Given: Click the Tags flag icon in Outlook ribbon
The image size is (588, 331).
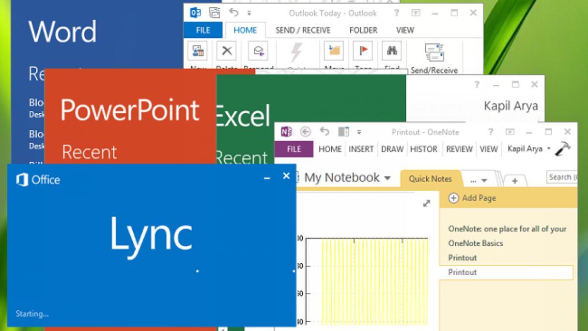Looking at the screenshot, I should 363,51.
